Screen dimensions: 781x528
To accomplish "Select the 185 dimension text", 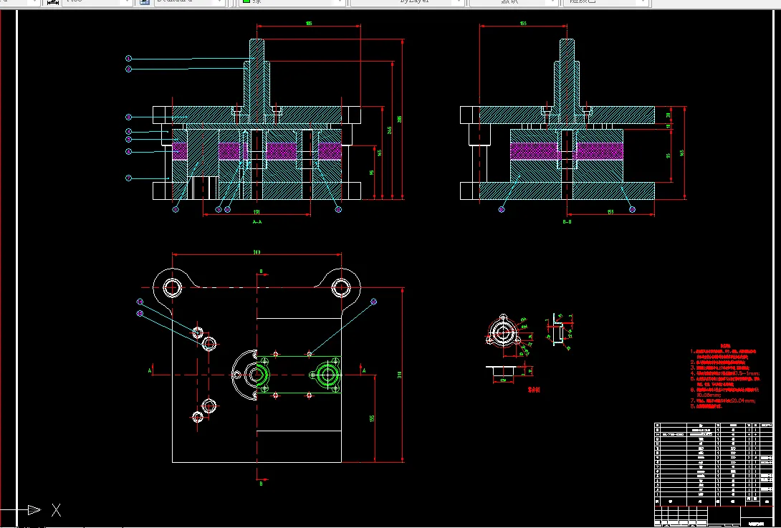I will point(309,24).
